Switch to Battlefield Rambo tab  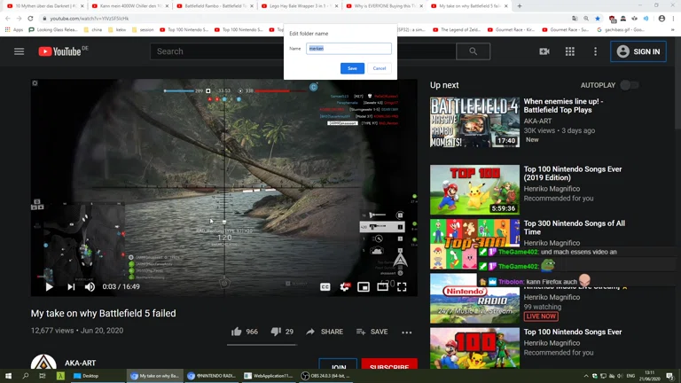pos(214,6)
